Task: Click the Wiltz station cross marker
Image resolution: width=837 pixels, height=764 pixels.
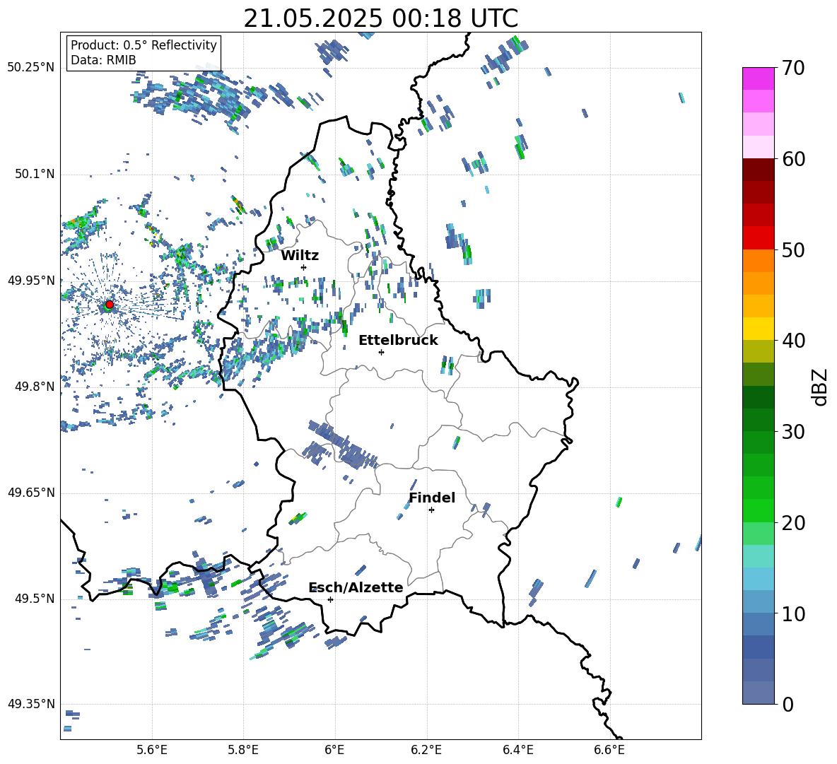Action: click(304, 267)
